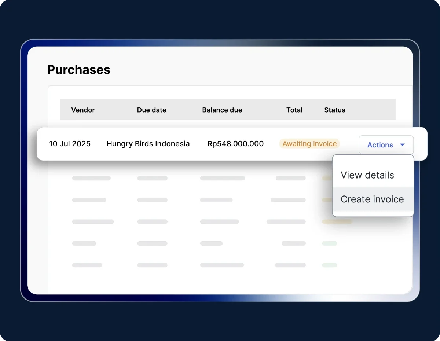
Task: Click the Balance due column header
Action: [x=222, y=110]
